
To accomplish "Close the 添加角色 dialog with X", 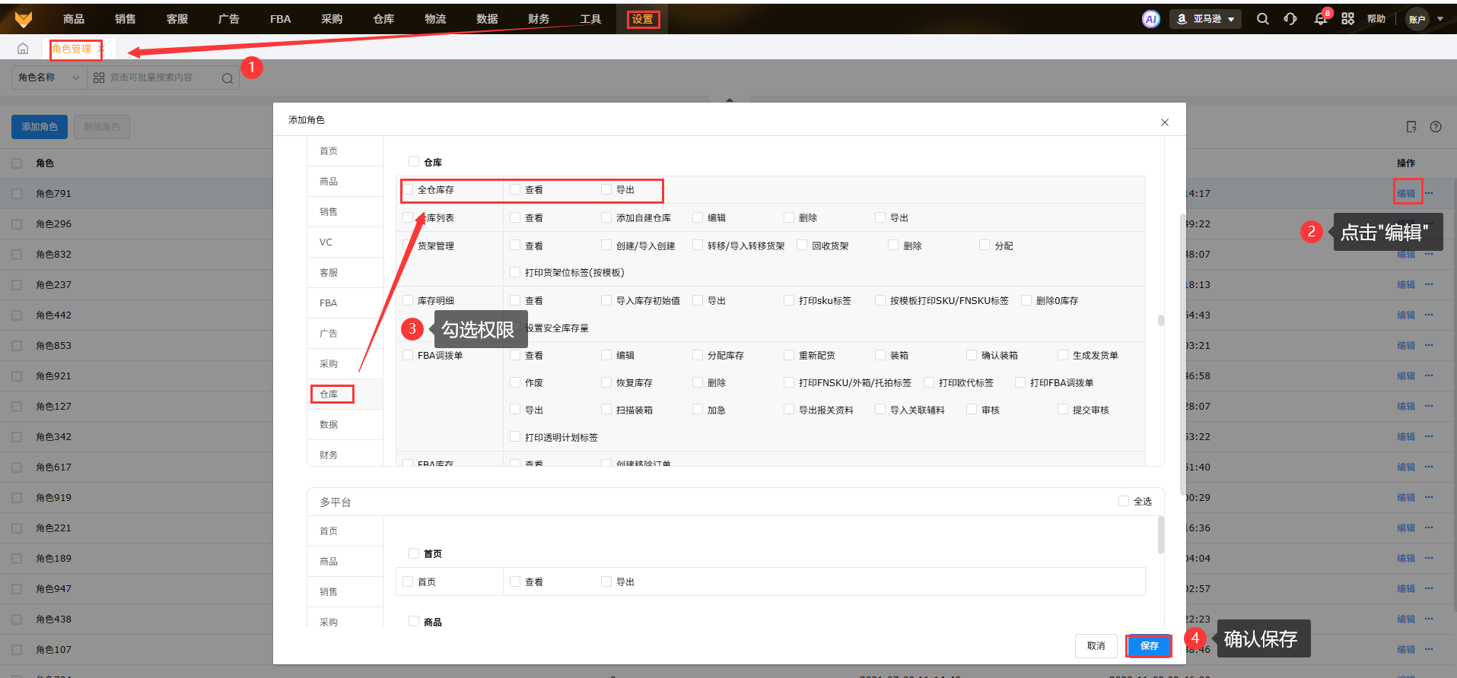I will 1164,122.
